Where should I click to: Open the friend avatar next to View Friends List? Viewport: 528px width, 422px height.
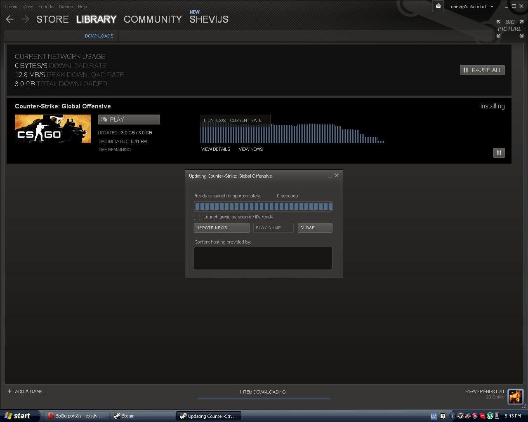point(515,396)
